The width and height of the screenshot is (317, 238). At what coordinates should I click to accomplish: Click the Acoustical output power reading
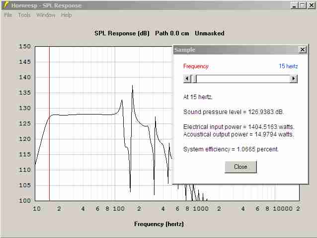point(238,134)
